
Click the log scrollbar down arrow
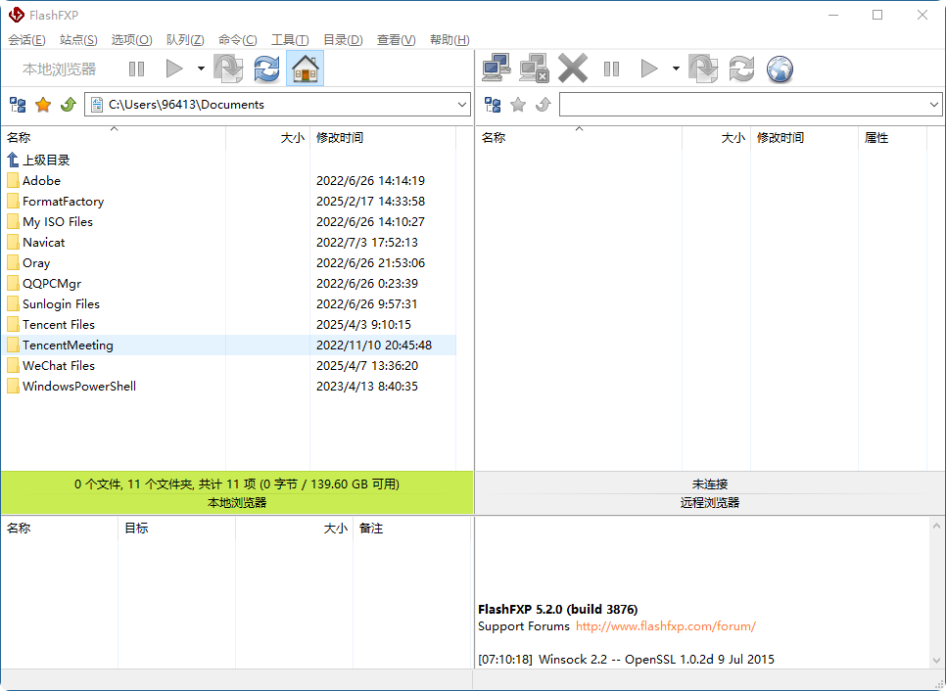pyautogui.click(x=936, y=661)
